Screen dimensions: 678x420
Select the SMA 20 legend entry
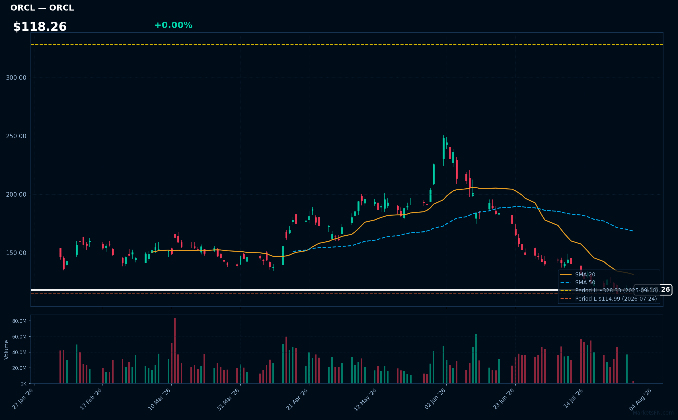pos(578,275)
